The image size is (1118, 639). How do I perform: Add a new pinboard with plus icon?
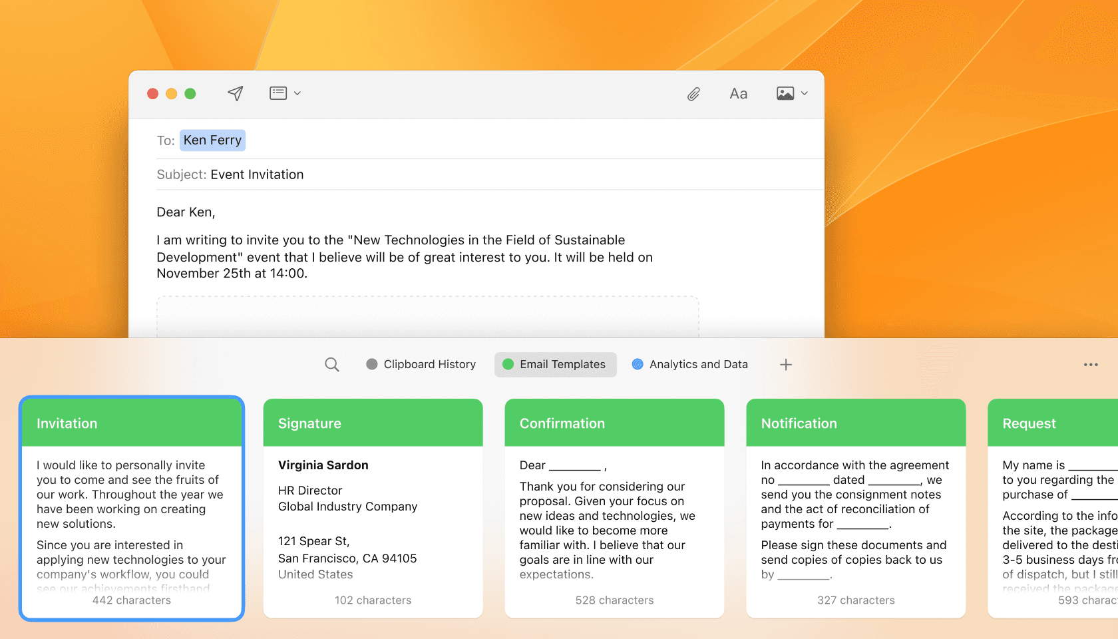[786, 365]
